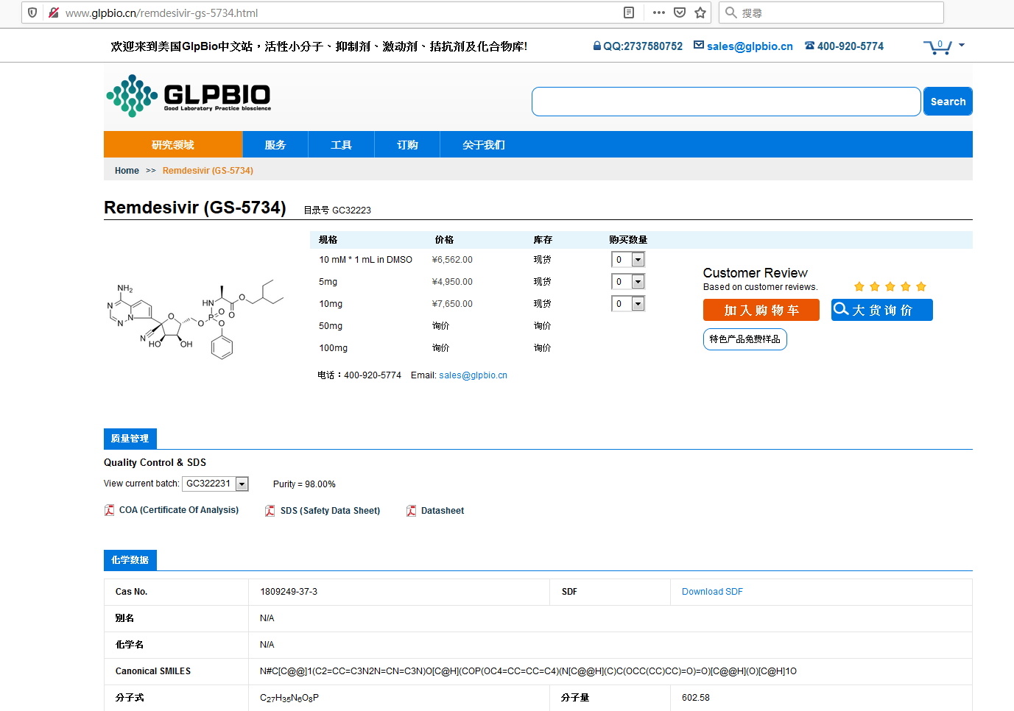Open the 订购 menu tab
The image size is (1014, 711).
tap(407, 145)
